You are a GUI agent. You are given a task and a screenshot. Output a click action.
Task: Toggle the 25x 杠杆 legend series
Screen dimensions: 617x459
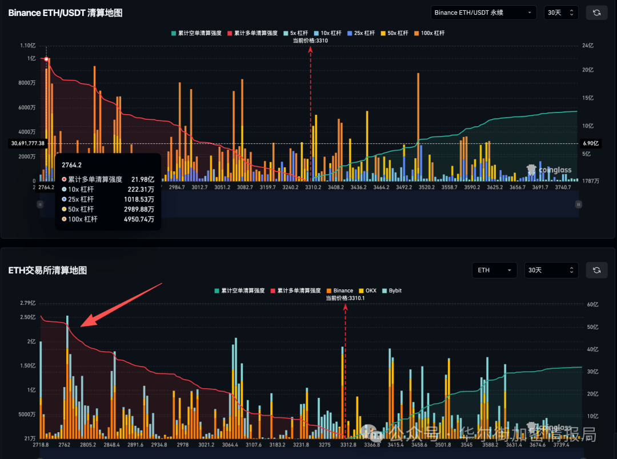click(361, 33)
